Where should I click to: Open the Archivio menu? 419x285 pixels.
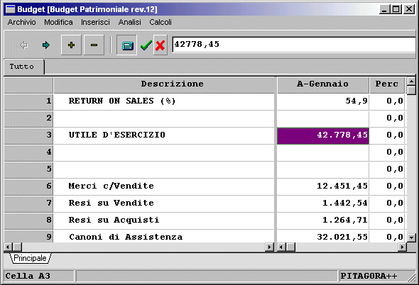[21, 22]
